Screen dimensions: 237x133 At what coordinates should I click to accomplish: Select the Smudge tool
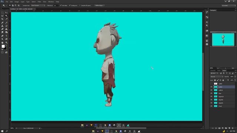tap(2, 33)
